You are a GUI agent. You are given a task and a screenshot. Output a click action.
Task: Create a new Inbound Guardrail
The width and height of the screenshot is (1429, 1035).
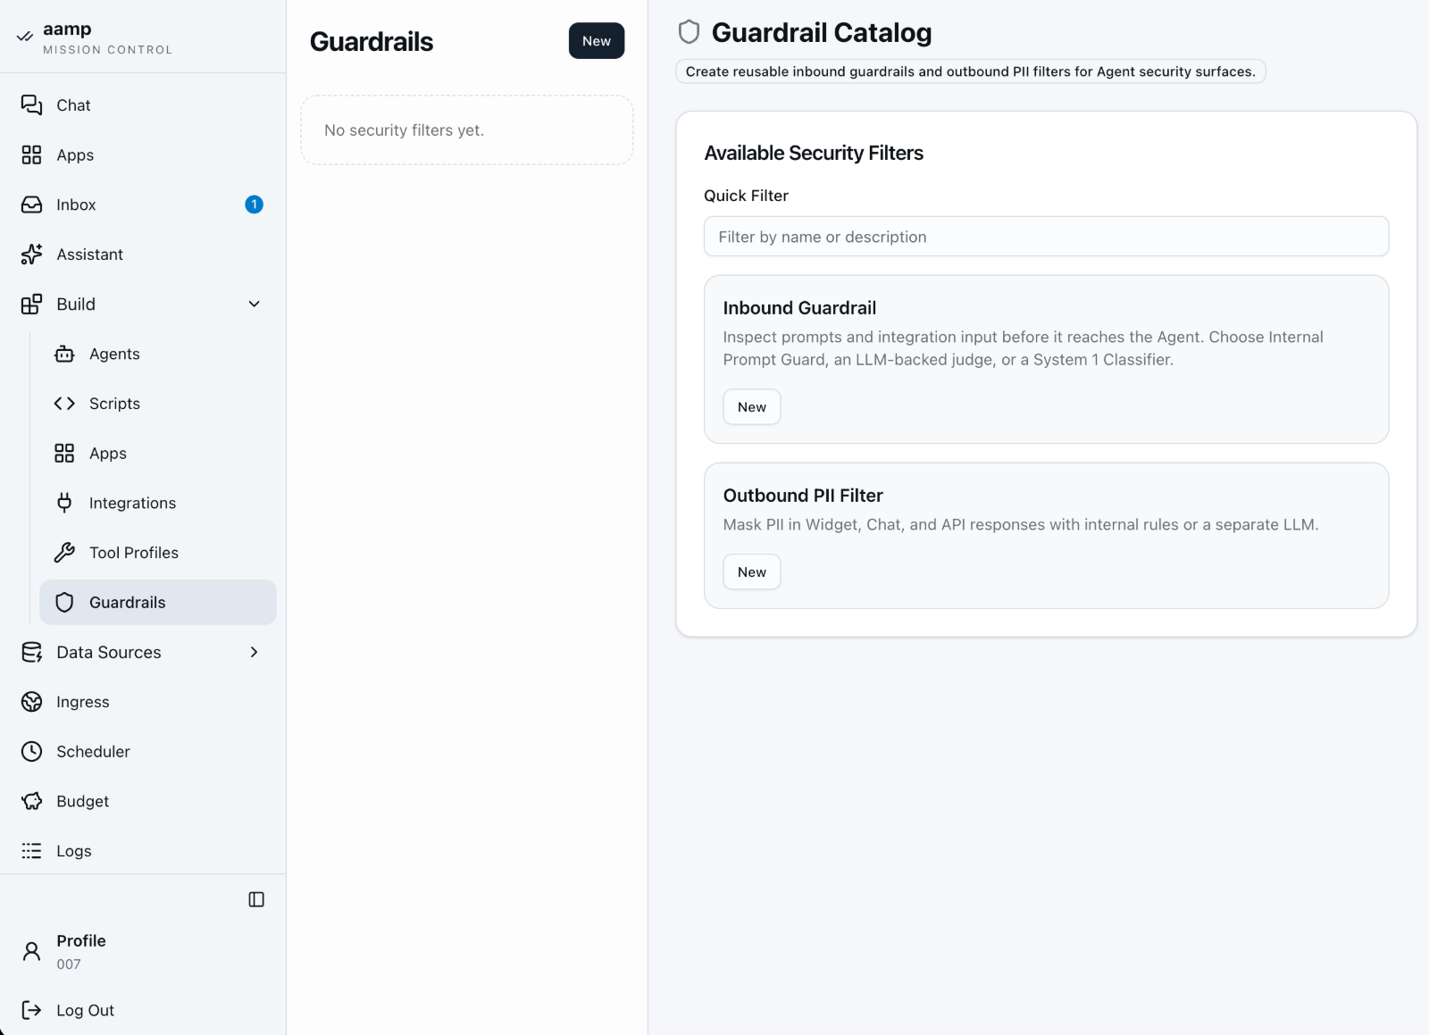tap(752, 407)
